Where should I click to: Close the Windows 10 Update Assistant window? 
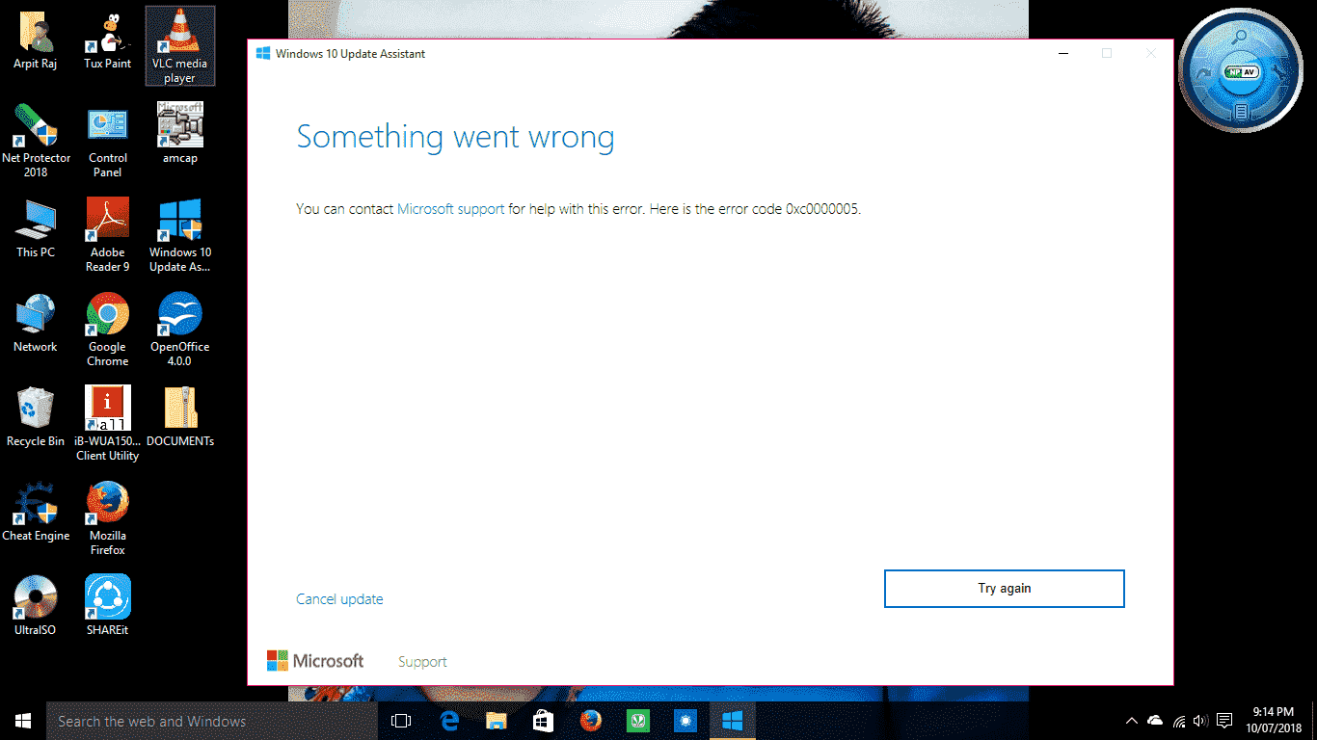1150,54
